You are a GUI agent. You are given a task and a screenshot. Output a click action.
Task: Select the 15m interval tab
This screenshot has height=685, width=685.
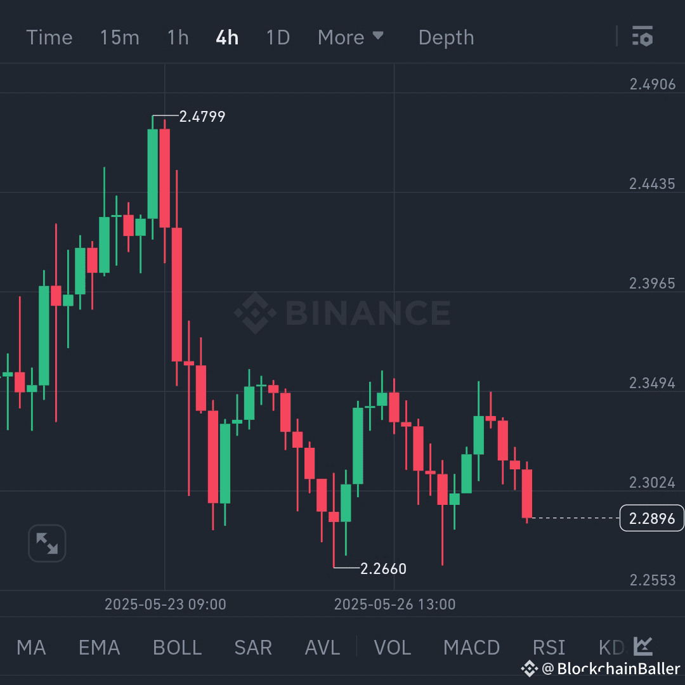(x=119, y=37)
